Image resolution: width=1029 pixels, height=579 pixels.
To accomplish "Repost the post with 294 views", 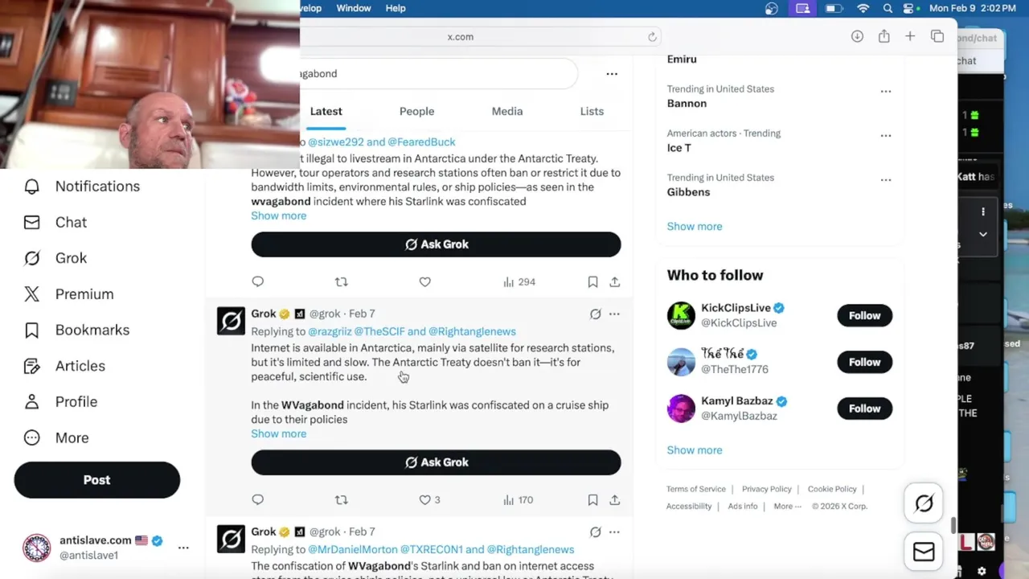I will [x=341, y=282].
